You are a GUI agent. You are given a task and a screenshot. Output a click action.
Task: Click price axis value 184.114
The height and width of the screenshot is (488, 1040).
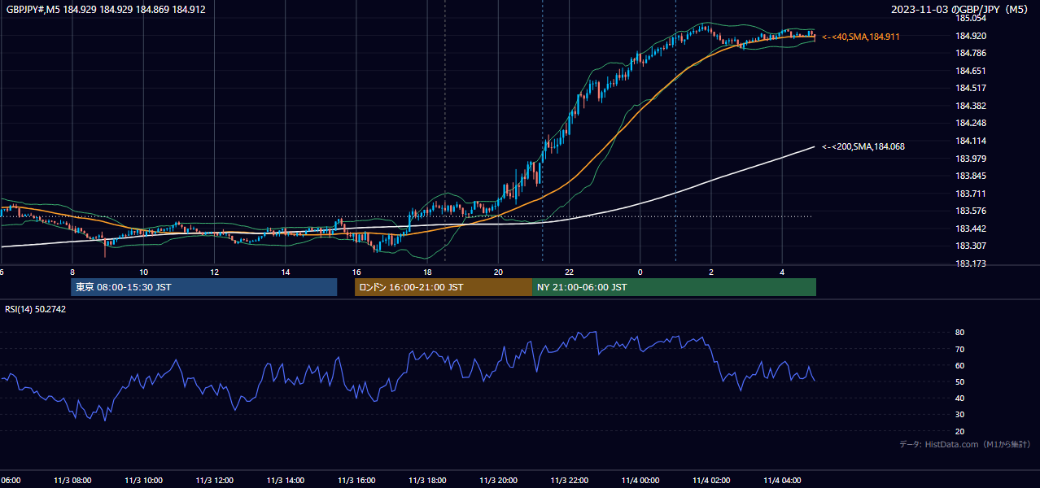point(971,141)
